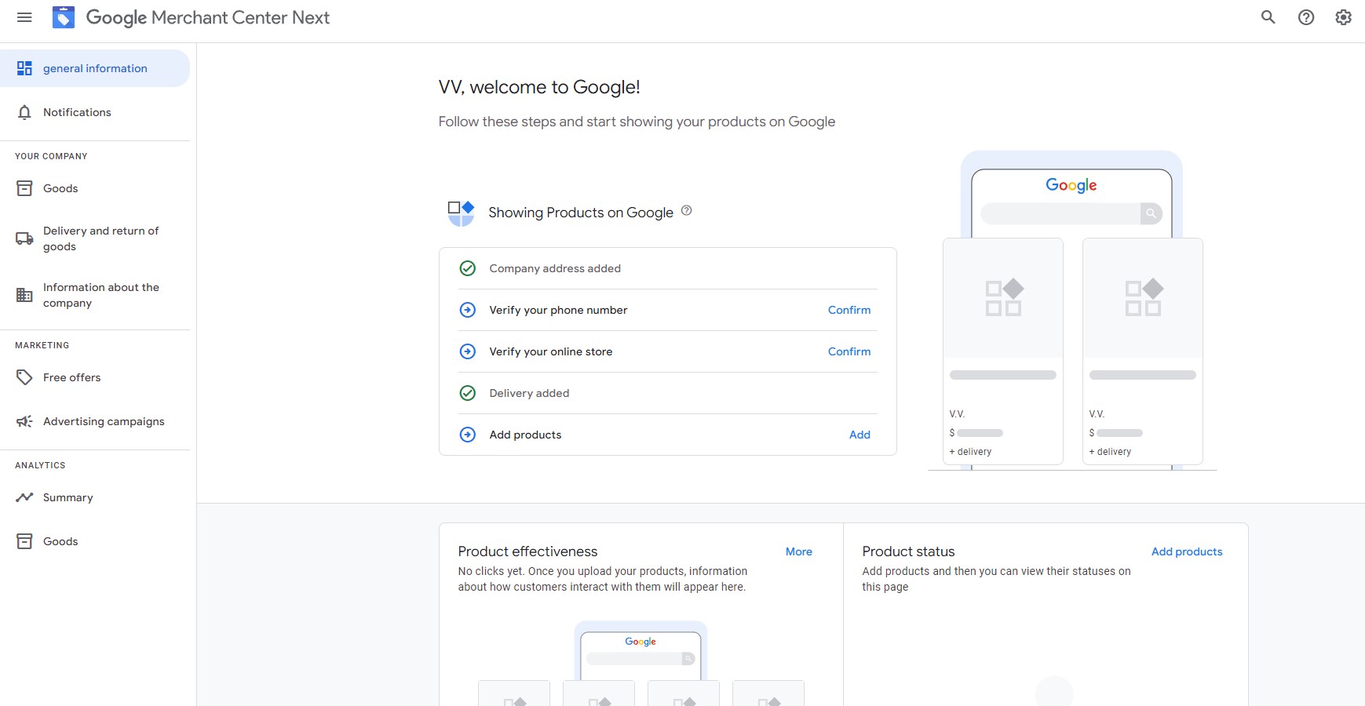Open the settings gear icon
Viewport: 1365px width, 706px height.
(x=1343, y=17)
